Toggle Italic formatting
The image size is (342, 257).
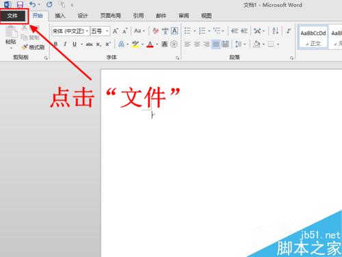point(65,44)
